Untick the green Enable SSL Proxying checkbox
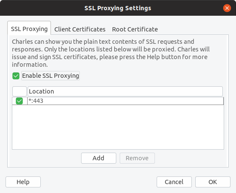Viewport: 236px width, 193px height. 16,76
